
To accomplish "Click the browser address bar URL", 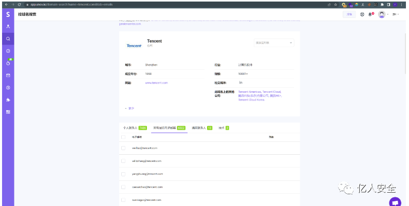I will 72,5.
